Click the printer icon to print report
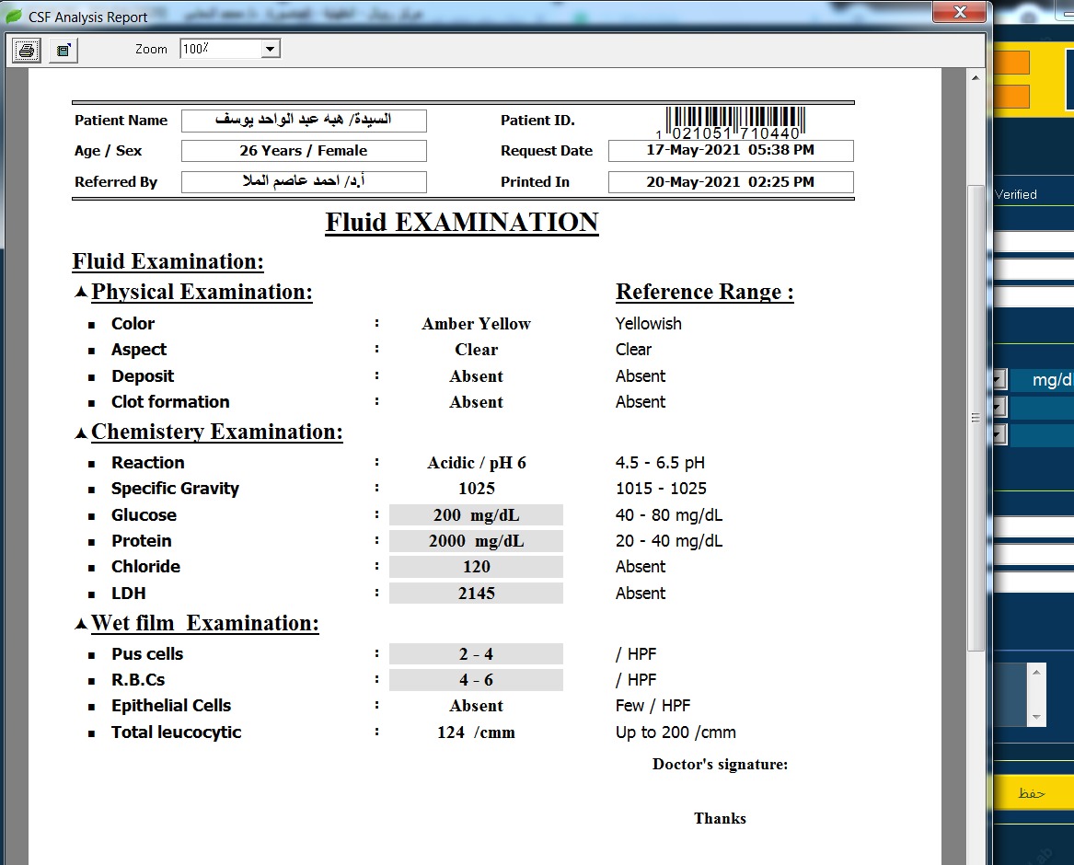The width and height of the screenshot is (1074, 865). pyautogui.click(x=27, y=50)
